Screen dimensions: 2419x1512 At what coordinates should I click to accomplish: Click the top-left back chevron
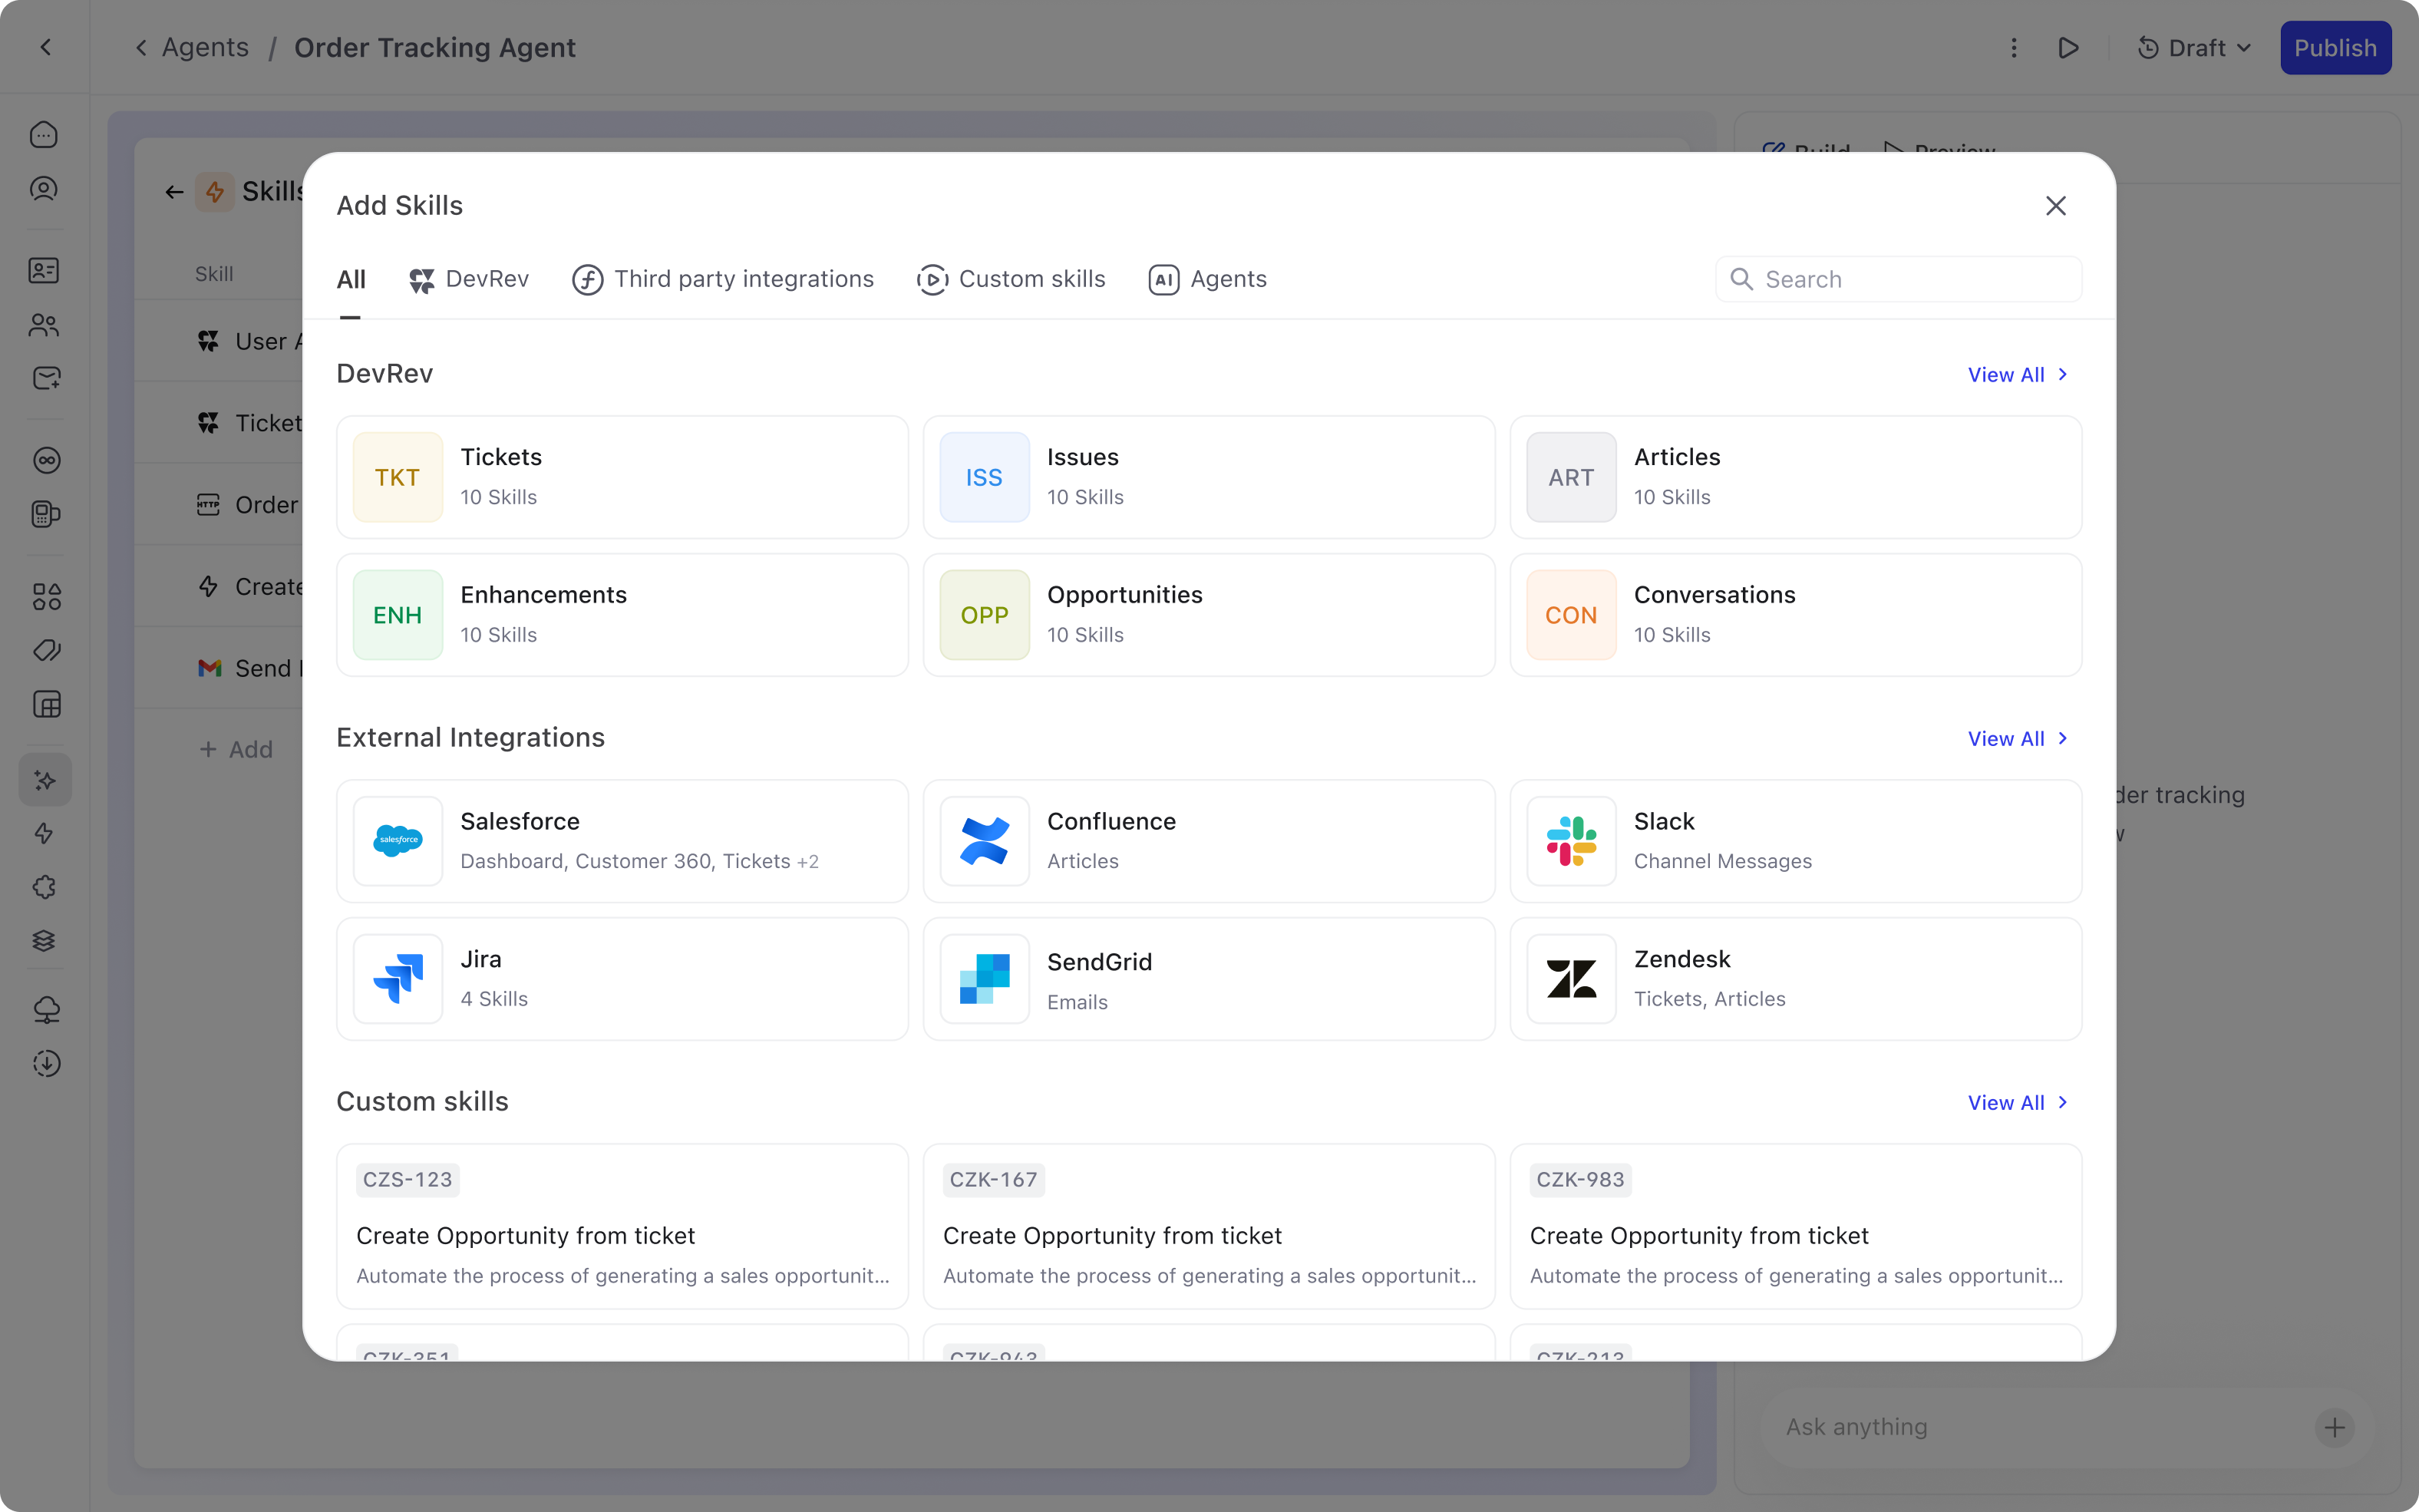point(46,47)
